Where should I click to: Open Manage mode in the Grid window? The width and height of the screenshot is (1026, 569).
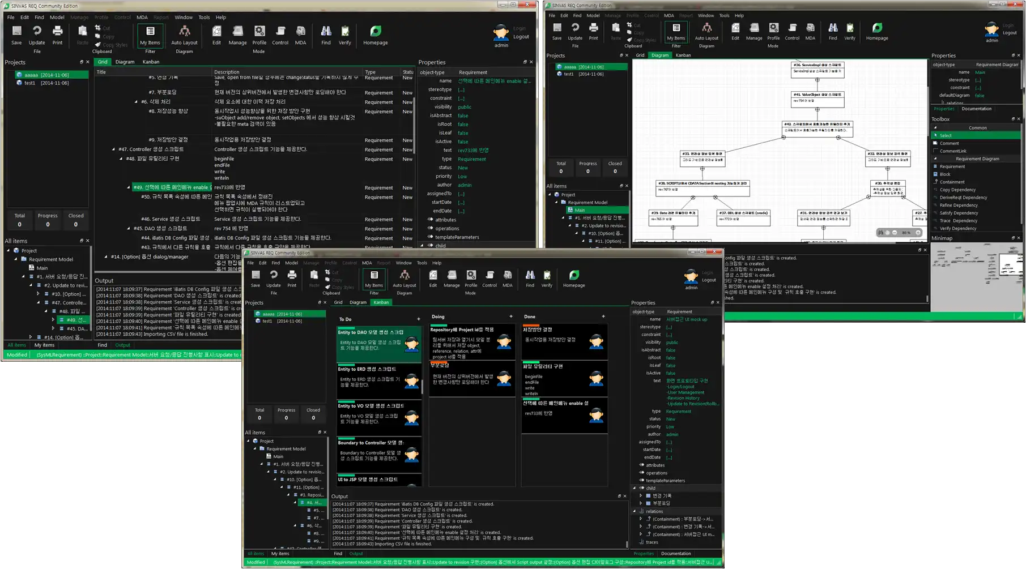click(237, 35)
